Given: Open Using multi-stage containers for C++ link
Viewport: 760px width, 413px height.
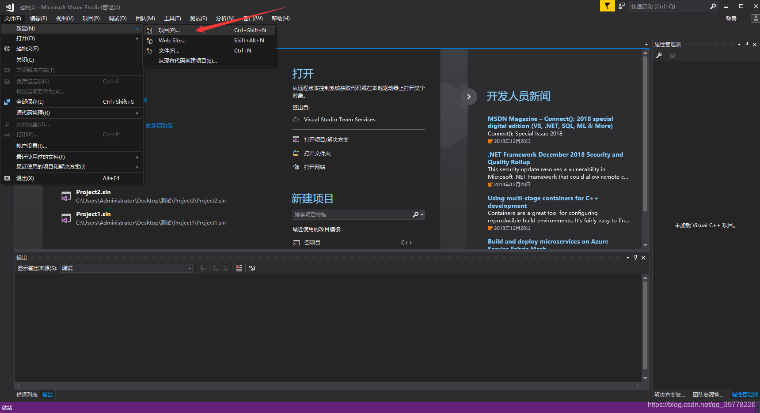Looking at the screenshot, I should coord(543,202).
